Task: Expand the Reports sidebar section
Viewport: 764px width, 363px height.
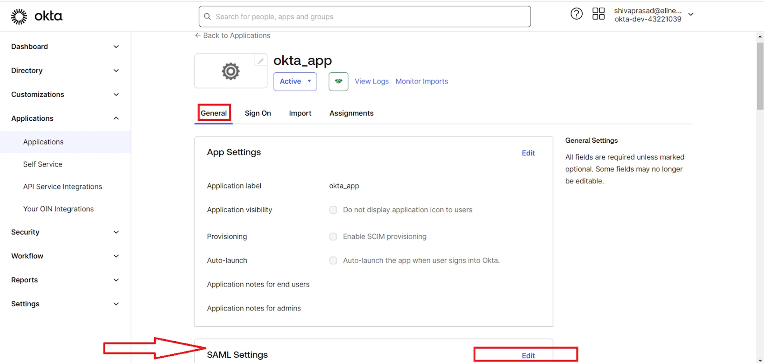Action: (65, 280)
